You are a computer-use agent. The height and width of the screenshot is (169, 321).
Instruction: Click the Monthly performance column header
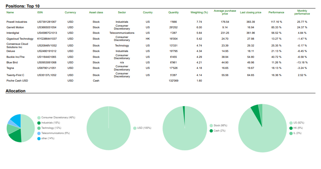point(302,12)
